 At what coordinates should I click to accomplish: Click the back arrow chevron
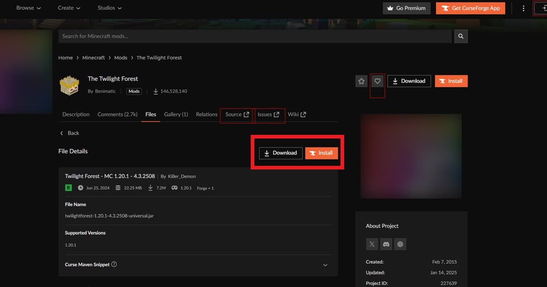tap(62, 133)
